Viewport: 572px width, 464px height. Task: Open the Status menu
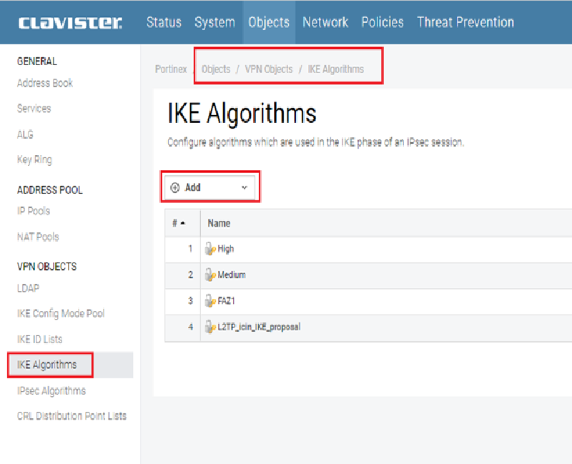pos(164,22)
